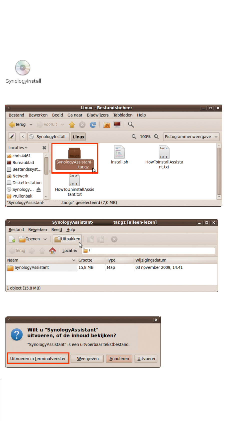Click the file view vertical scrollbar in Bestandsbeheer
This screenshot has width=226, height=421.
[x=219, y=171]
